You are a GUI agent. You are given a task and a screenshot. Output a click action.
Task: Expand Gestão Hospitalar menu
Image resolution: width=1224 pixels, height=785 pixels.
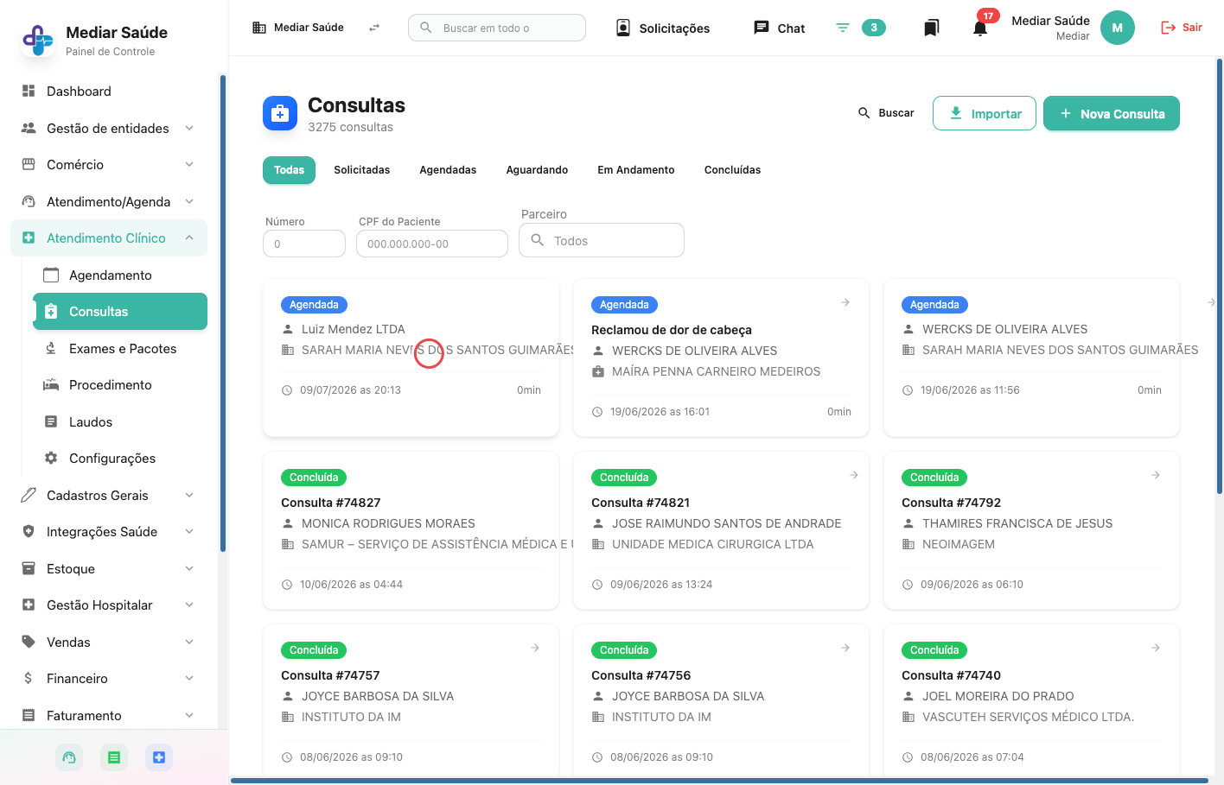(x=109, y=605)
